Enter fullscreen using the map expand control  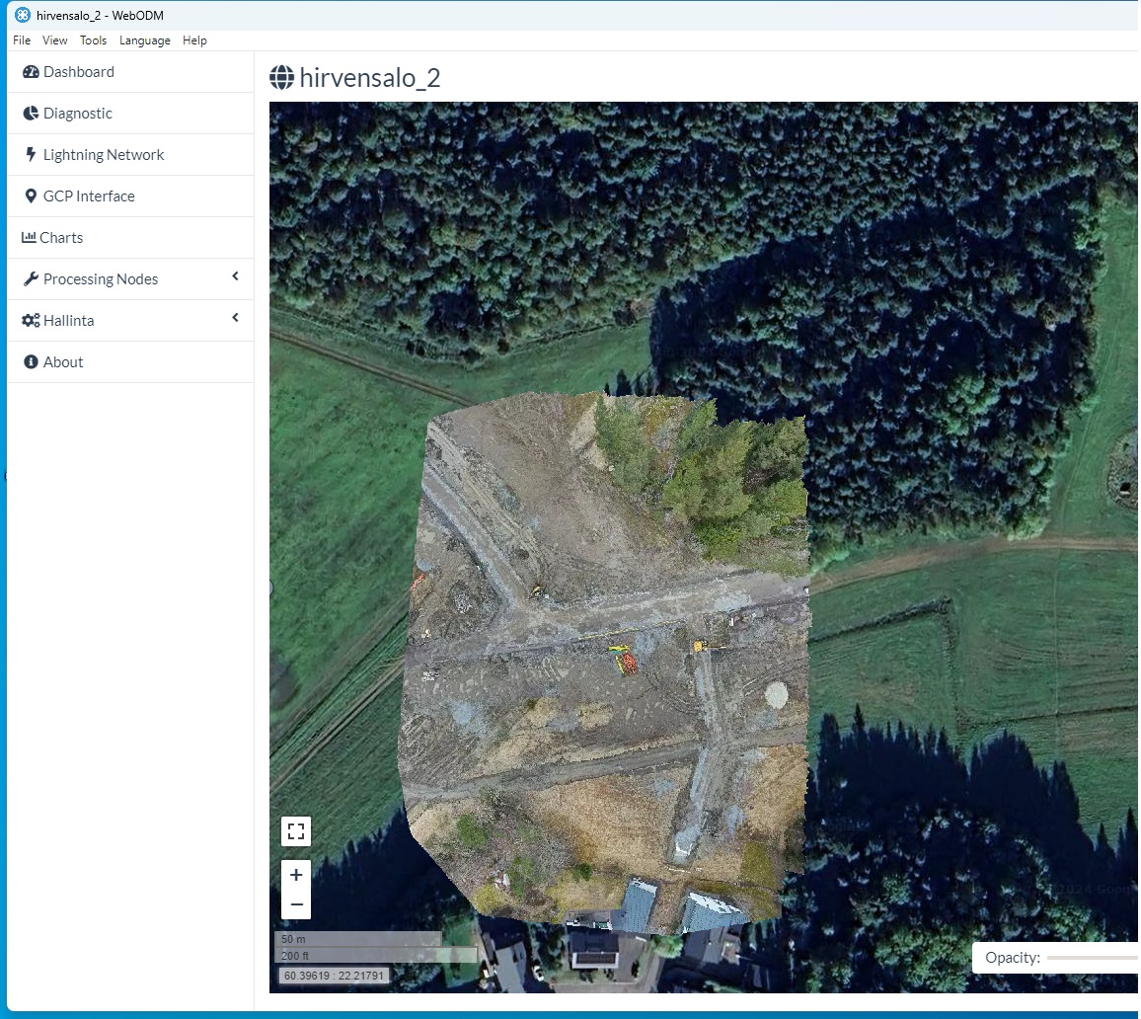(x=295, y=831)
